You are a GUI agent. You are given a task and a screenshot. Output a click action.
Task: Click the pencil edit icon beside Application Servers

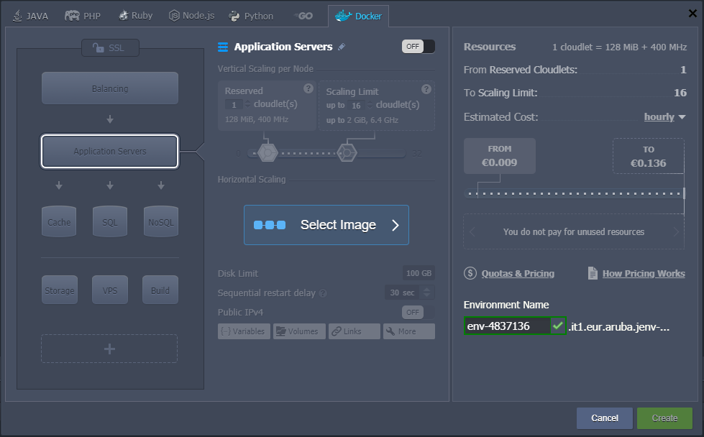[x=342, y=47]
